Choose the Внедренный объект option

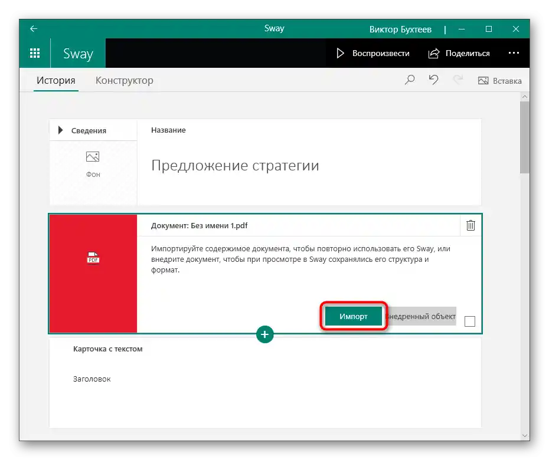coord(420,316)
